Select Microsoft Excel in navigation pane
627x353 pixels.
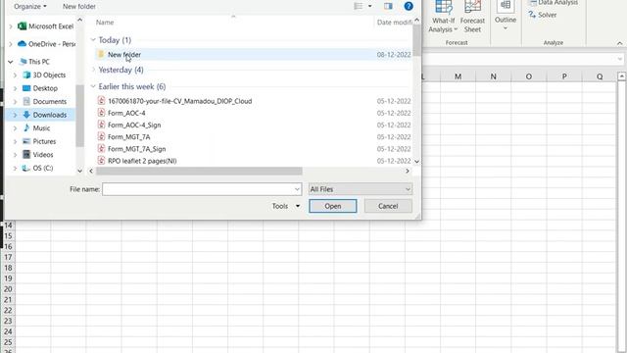46,26
